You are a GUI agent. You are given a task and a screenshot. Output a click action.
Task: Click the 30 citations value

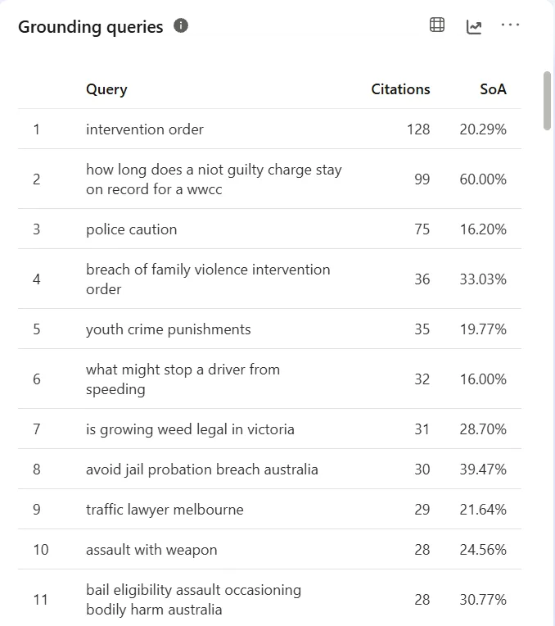pyautogui.click(x=422, y=469)
